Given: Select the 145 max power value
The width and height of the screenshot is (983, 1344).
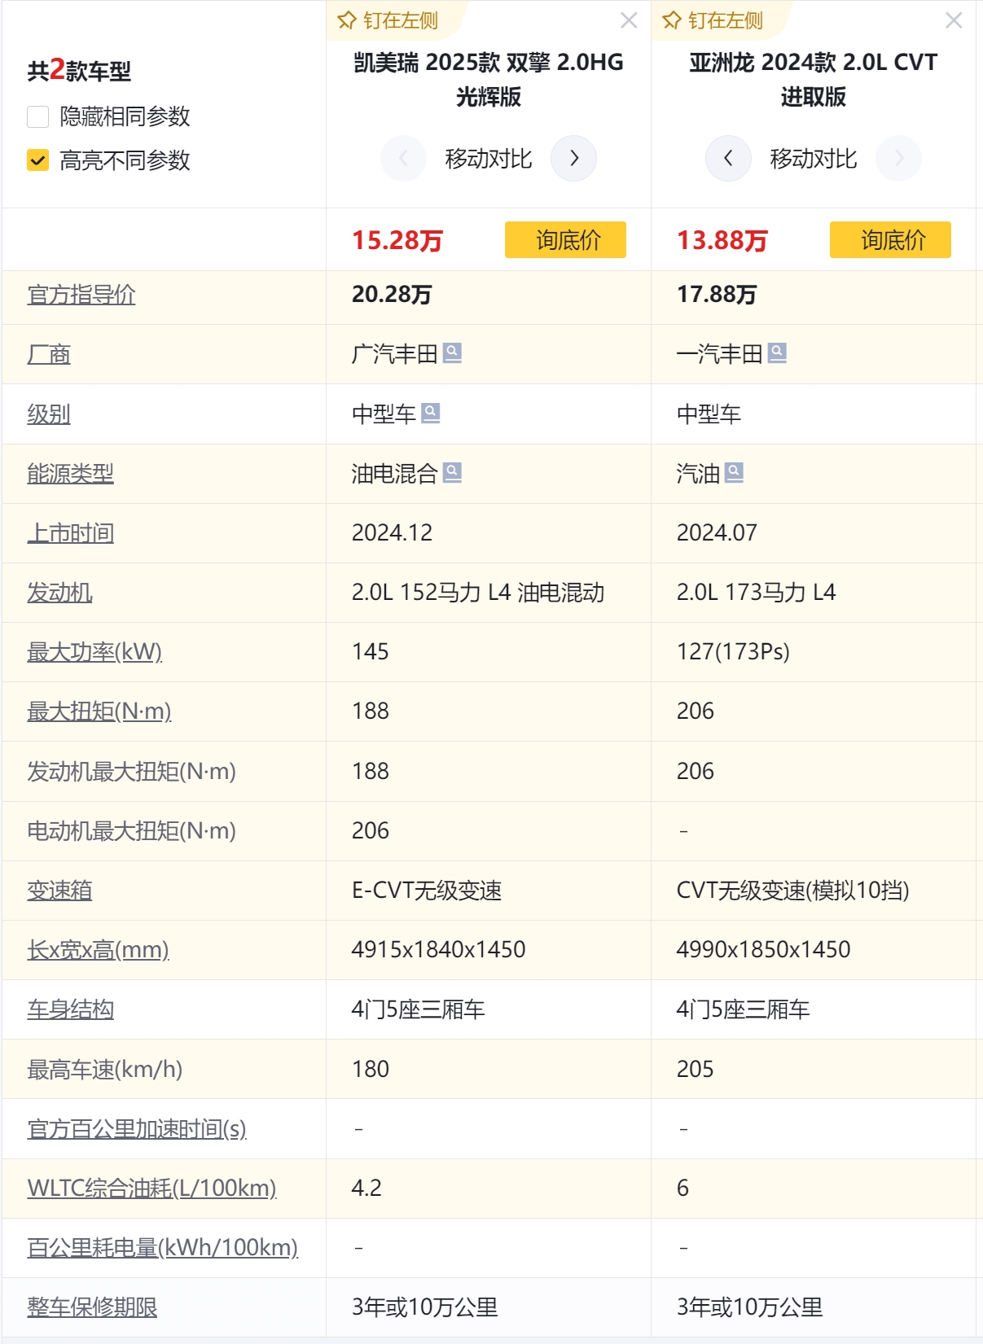Looking at the screenshot, I should [x=370, y=652].
